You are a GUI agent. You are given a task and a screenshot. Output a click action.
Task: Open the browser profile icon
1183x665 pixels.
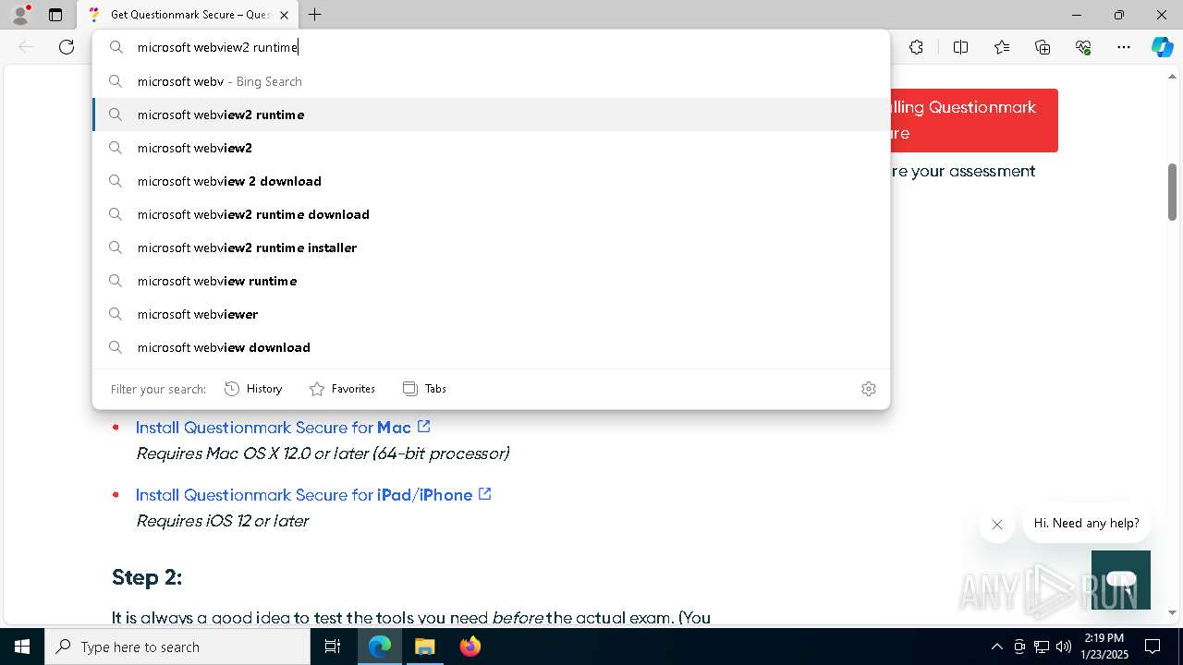point(19,15)
